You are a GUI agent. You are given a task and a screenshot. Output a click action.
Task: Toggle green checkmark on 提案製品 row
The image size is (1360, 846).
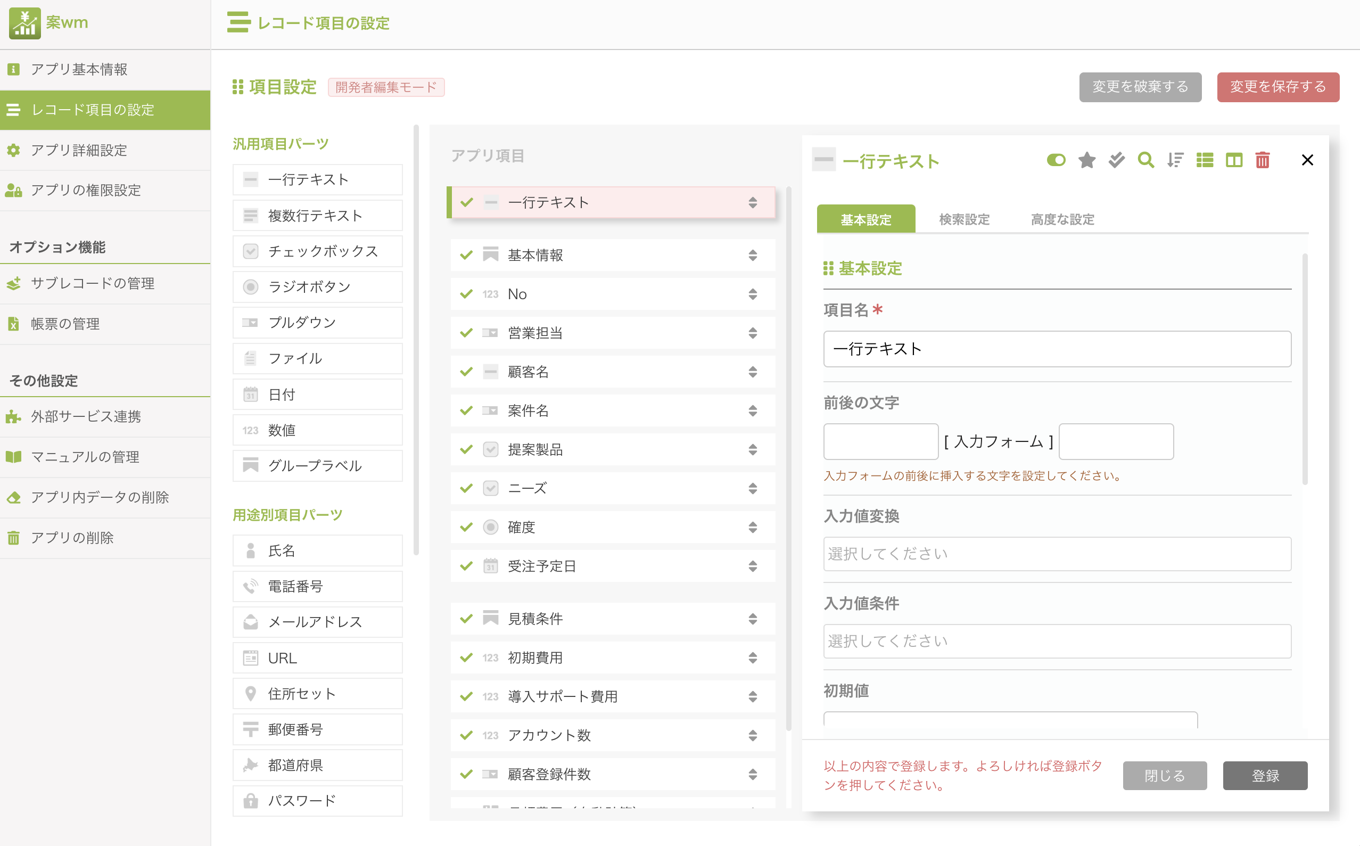pos(466,450)
